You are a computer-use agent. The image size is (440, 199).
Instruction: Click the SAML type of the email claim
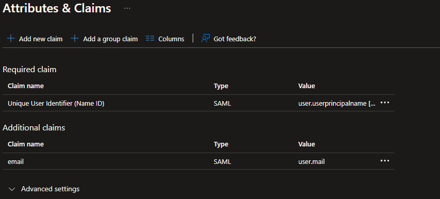click(222, 162)
